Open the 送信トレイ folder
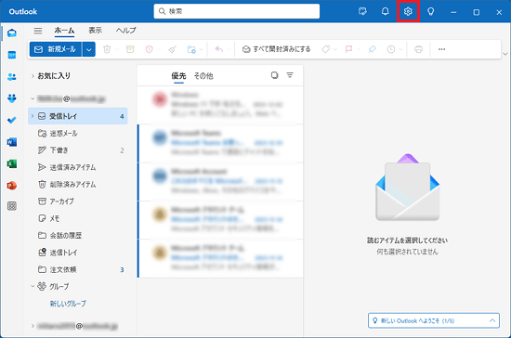511x338 pixels. [x=78, y=253]
